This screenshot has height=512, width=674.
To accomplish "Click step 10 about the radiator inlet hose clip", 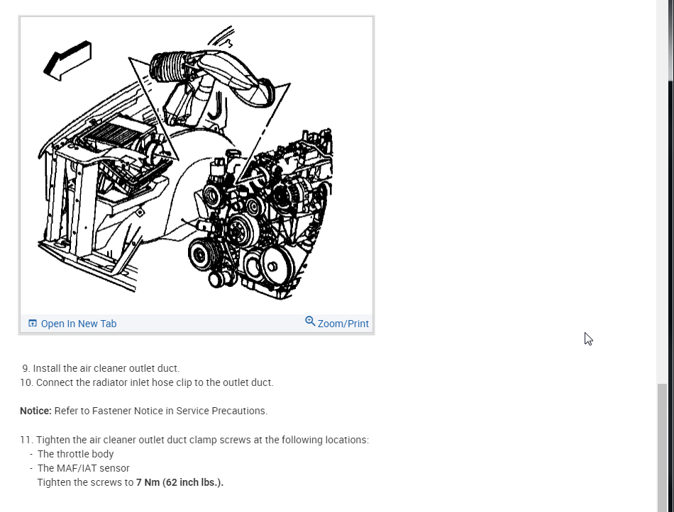I will [147, 382].
